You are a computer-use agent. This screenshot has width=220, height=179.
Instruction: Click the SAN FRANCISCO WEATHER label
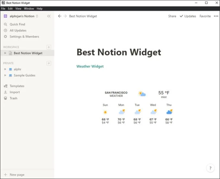pyautogui.click(x=116, y=94)
